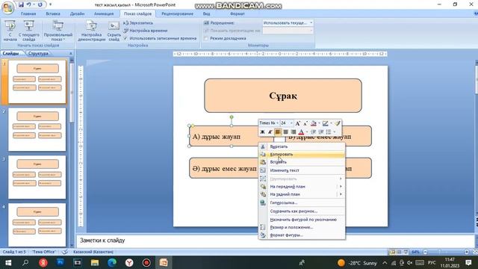
Task: Open File Explorer from taskbar
Action: click(x=95, y=262)
